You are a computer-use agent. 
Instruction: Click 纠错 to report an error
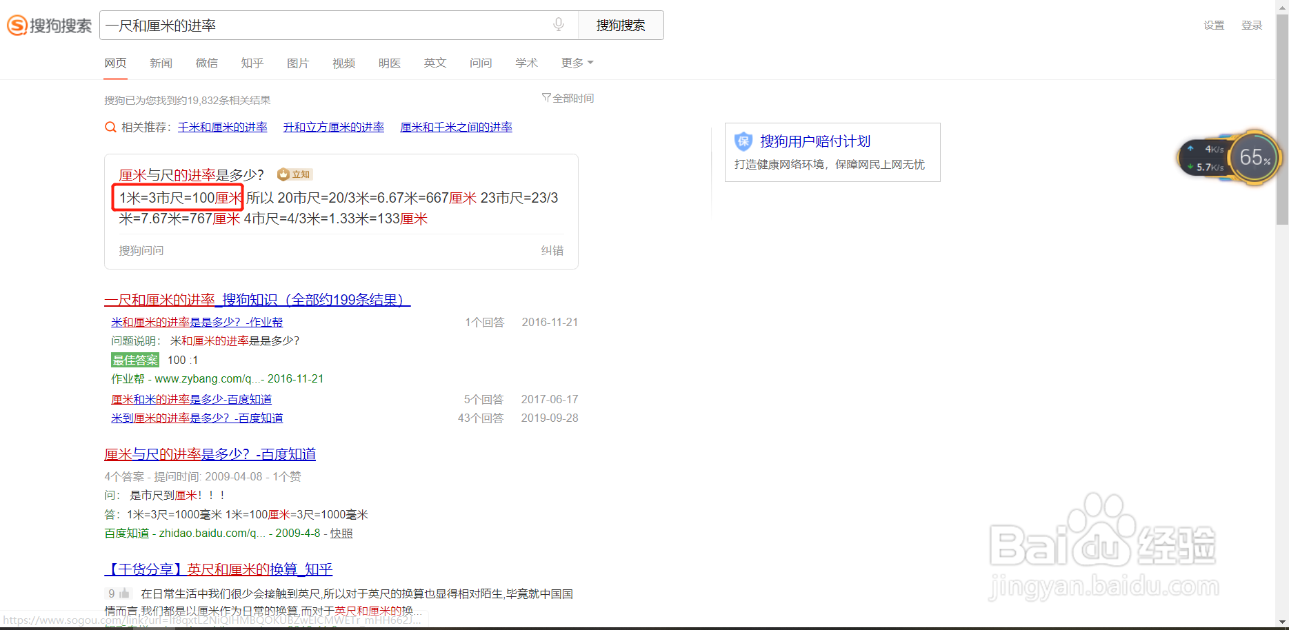click(552, 250)
